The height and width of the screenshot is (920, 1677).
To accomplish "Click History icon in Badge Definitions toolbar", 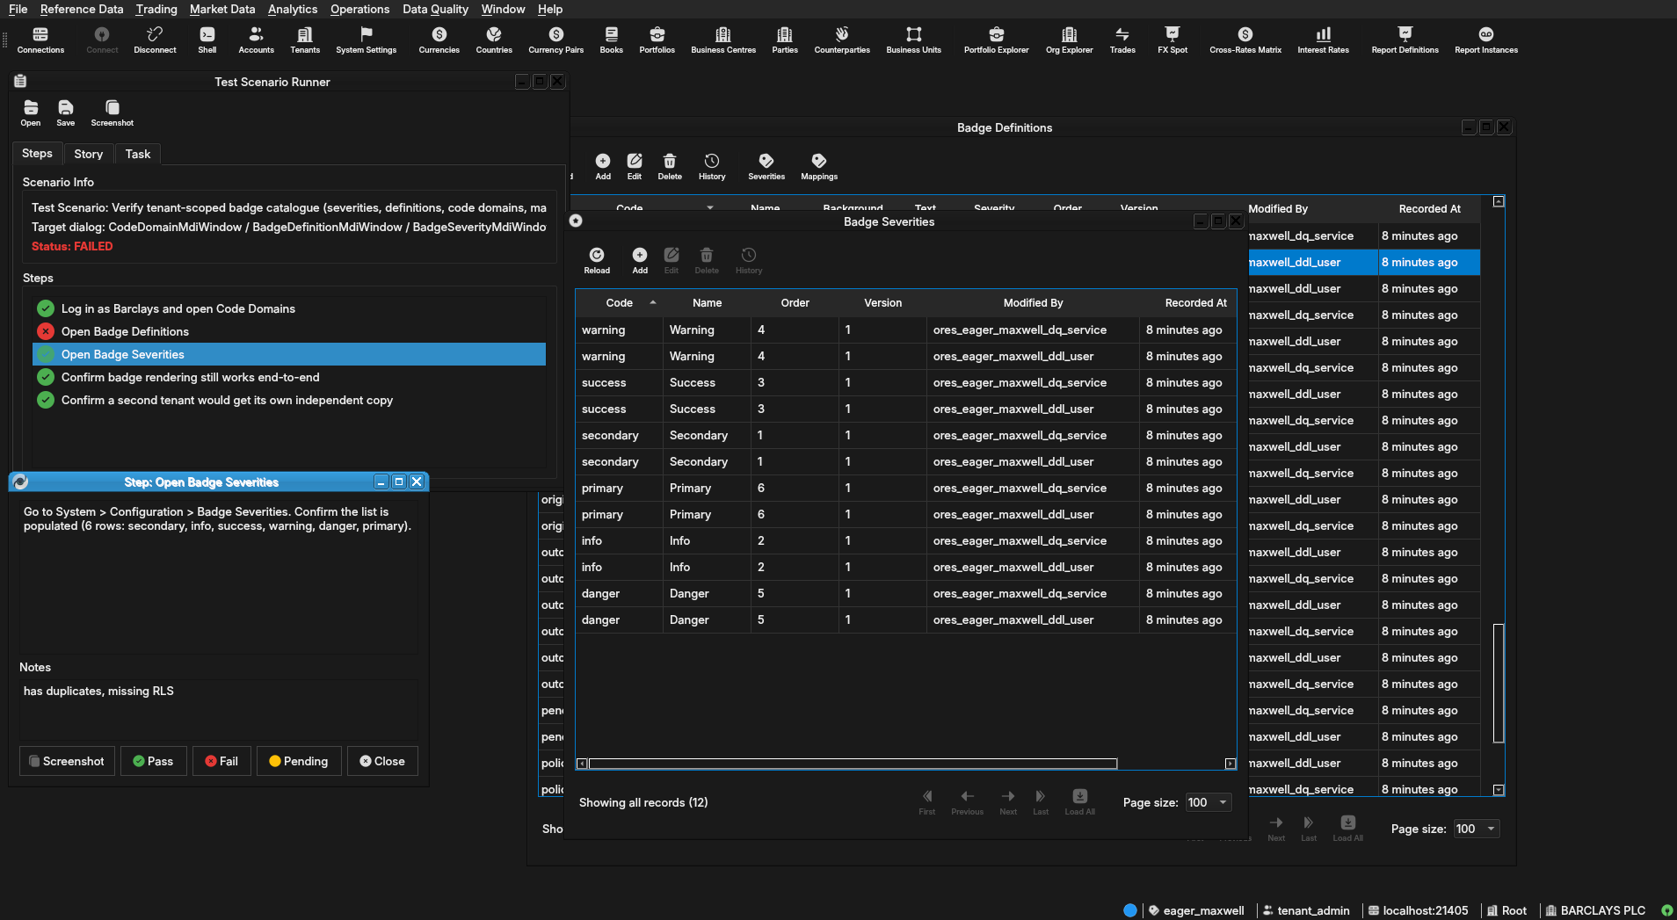I will click(x=712, y=166).
